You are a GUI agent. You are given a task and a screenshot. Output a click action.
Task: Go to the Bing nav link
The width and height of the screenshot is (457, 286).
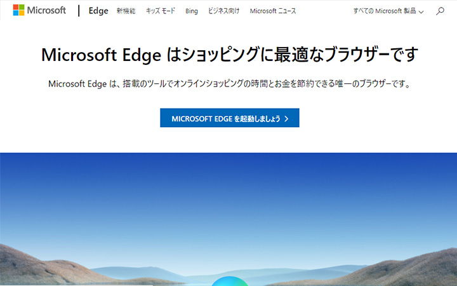point(192,11)
